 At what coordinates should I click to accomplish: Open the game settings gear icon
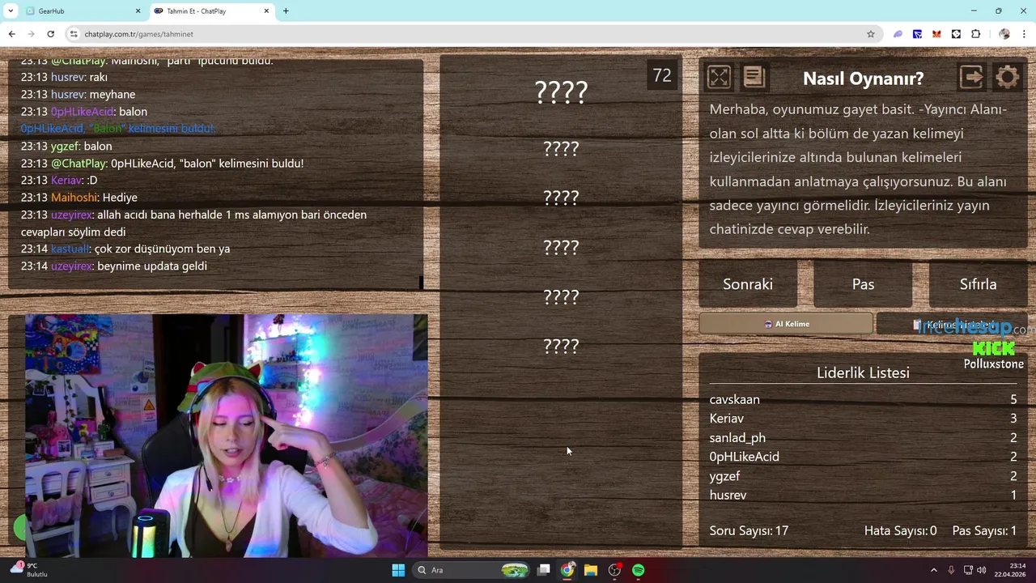[x=1008, y=77]
